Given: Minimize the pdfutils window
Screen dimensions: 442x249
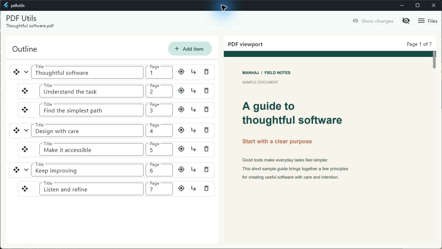Looking at the screenshot, I should pos(402,5).
